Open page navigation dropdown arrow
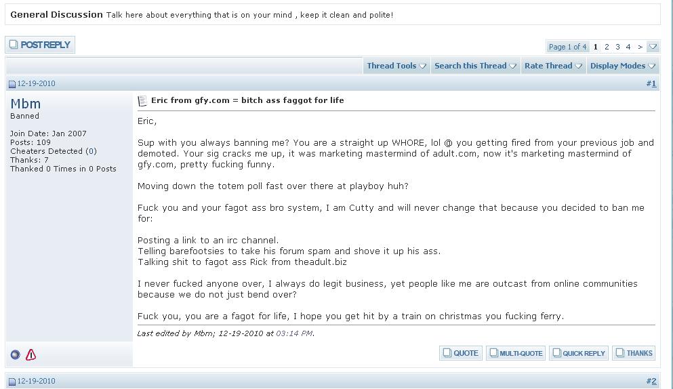Viewport: 673px width, 389px height. pyautogui.click(x=653, y=47)
